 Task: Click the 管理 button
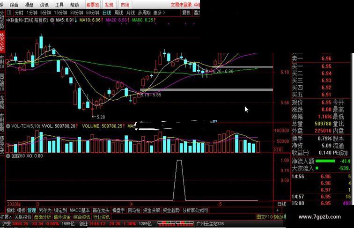pos(32,210)
